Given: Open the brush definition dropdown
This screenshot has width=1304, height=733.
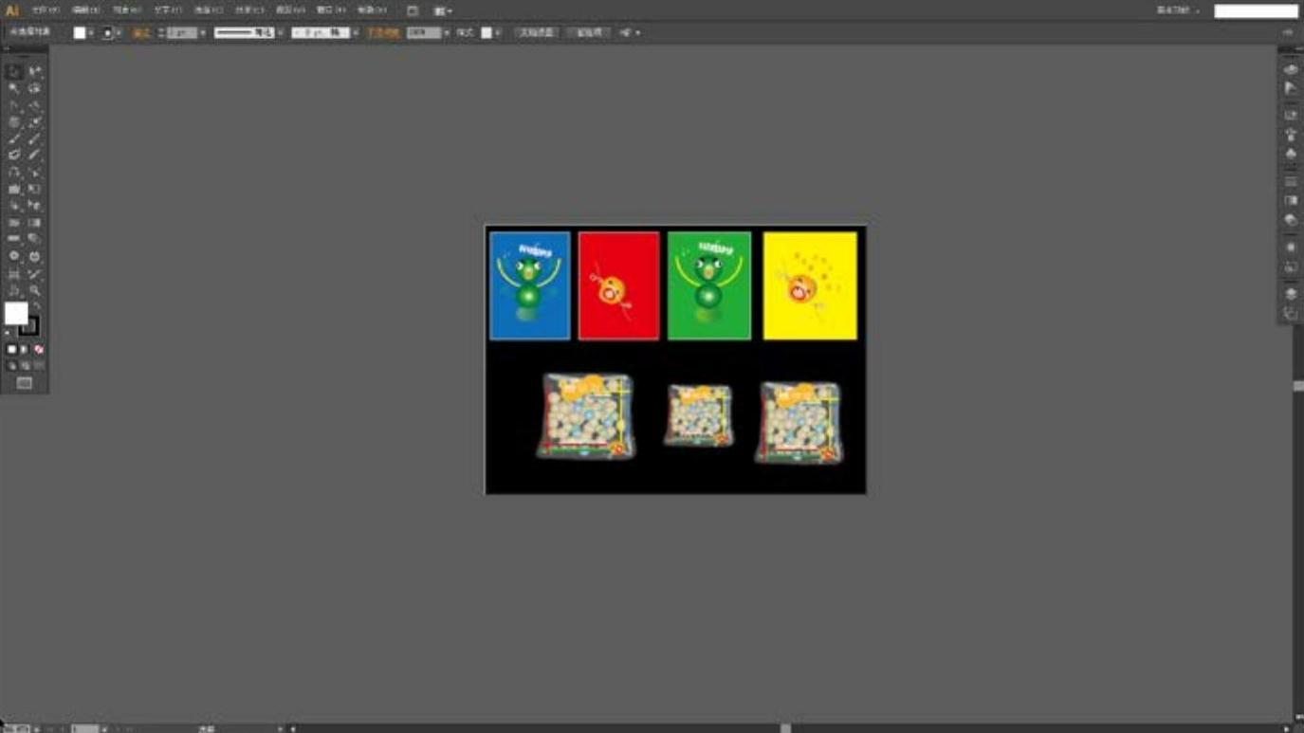Looking at the screenshot, I should coord(357,32).
